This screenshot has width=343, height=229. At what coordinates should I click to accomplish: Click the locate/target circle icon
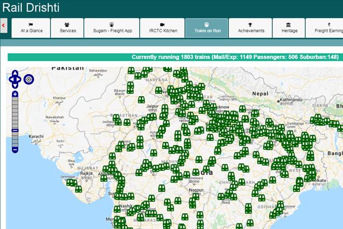tap(29, 80)
